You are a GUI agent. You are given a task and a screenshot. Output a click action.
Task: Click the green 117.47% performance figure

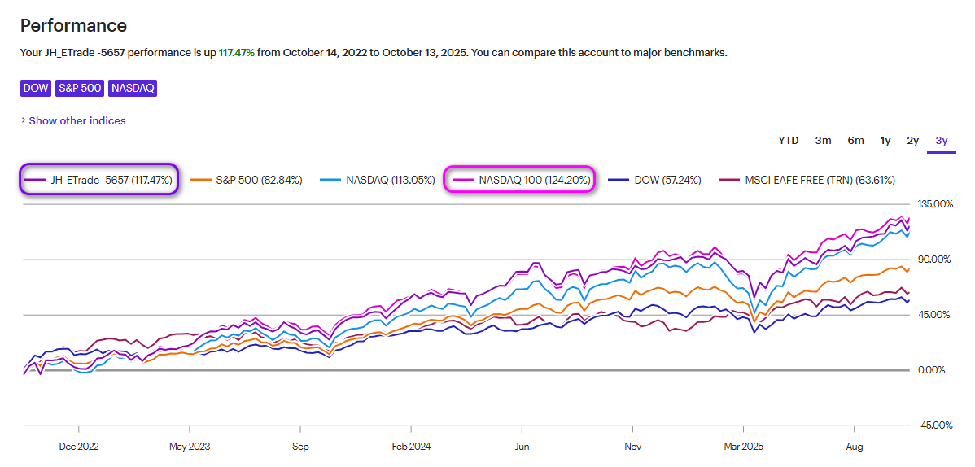(236, 52)
